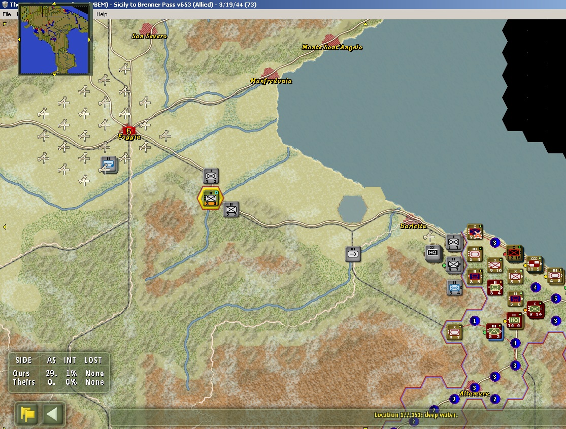Click the 'Location 177,151: deep water.' status text
The image size is (566, 429).
tap(416, 415)
